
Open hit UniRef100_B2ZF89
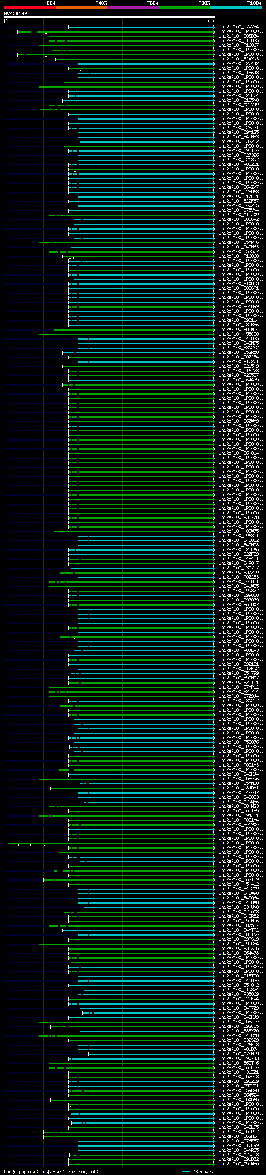tap(239, 554)
